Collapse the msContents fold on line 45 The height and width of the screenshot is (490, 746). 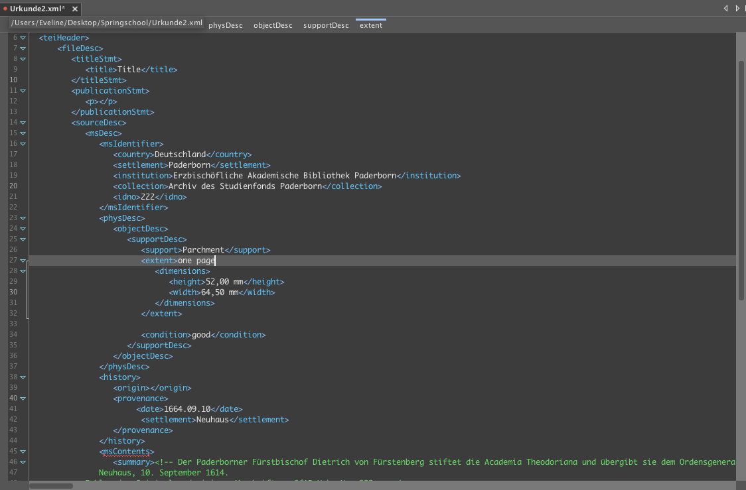[x=23, y=452]
